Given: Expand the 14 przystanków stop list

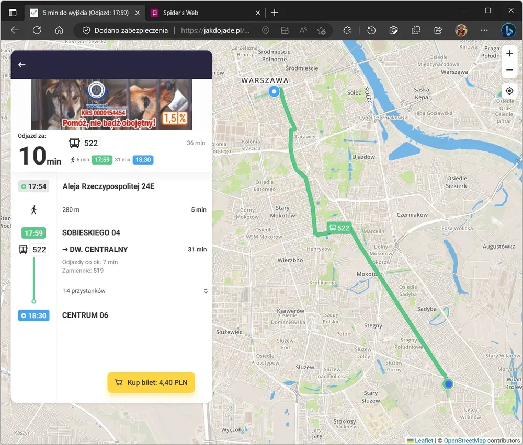Looking at the screenshot, I should point(206,291).
